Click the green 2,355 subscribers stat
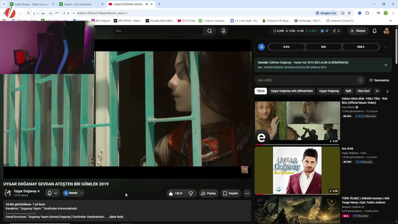The height and width of the screenshot is (224, 398). 311,31
